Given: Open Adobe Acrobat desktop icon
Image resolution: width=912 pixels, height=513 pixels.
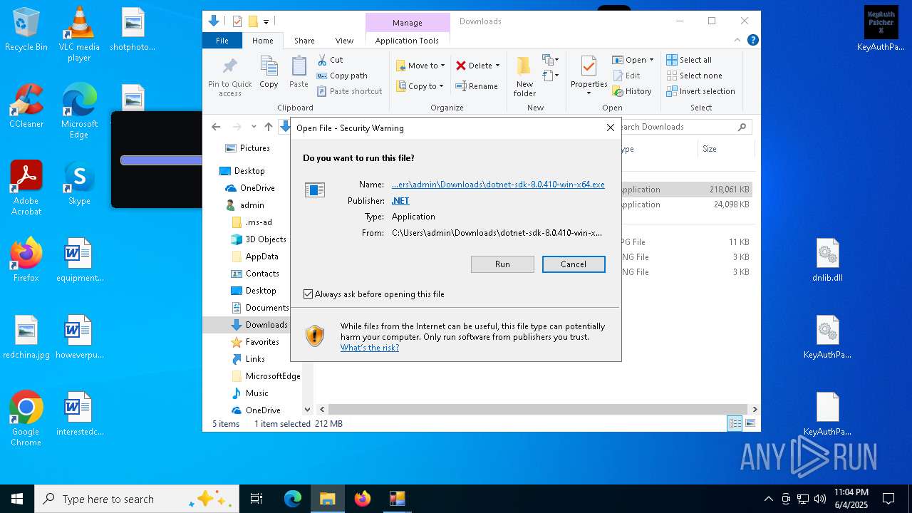Looking at the screenshot, I should click(x=26, y=188).
